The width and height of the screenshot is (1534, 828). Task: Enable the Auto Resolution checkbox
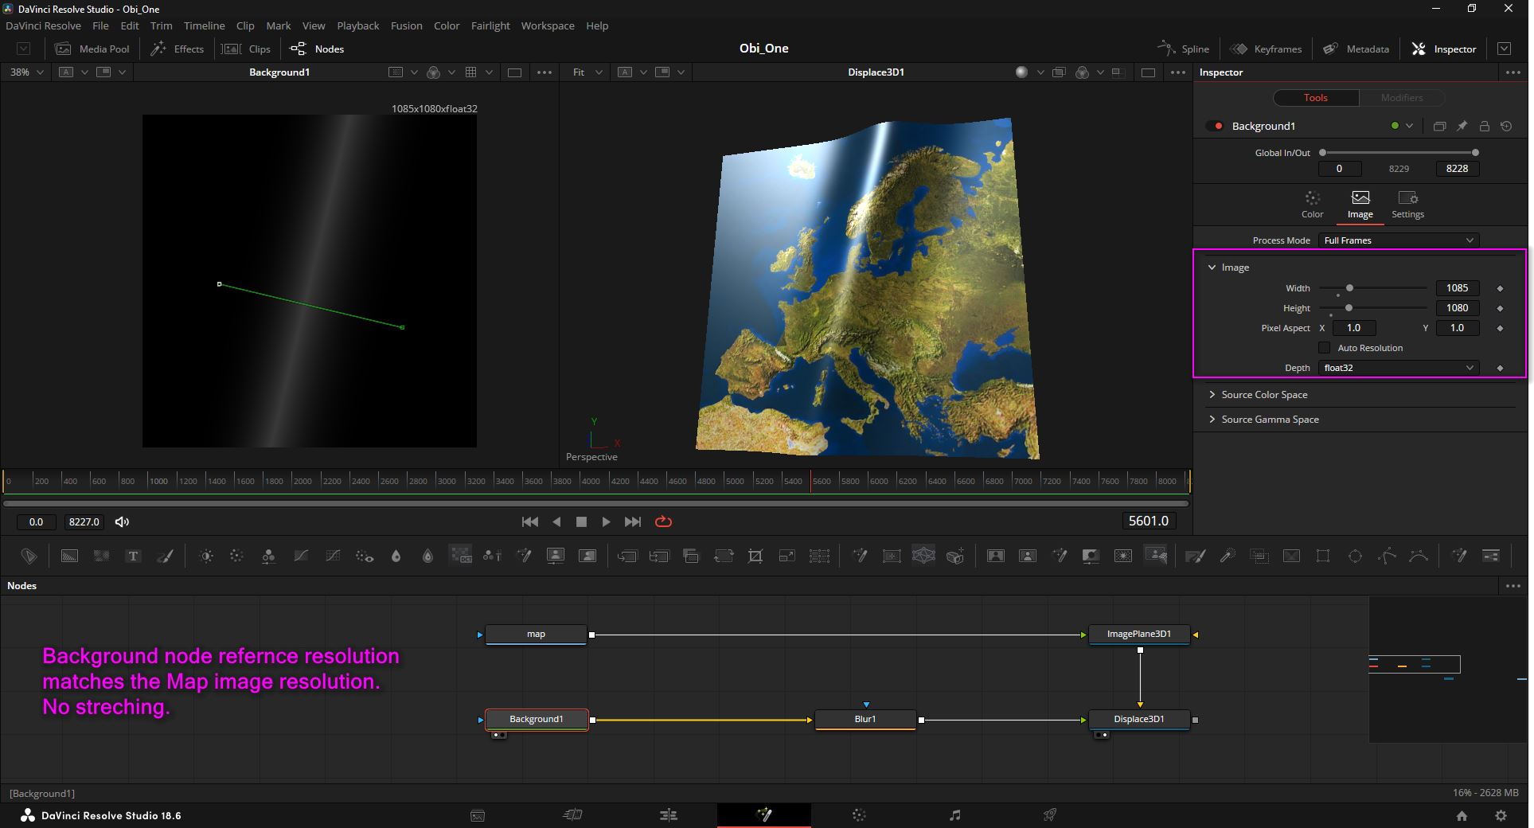click(1324, 347)
